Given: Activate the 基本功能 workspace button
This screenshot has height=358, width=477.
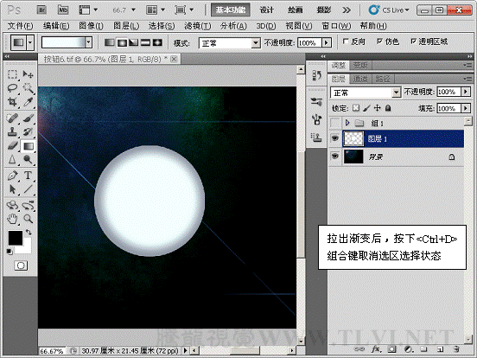Looking at the screenshot, I should (231, 10).
